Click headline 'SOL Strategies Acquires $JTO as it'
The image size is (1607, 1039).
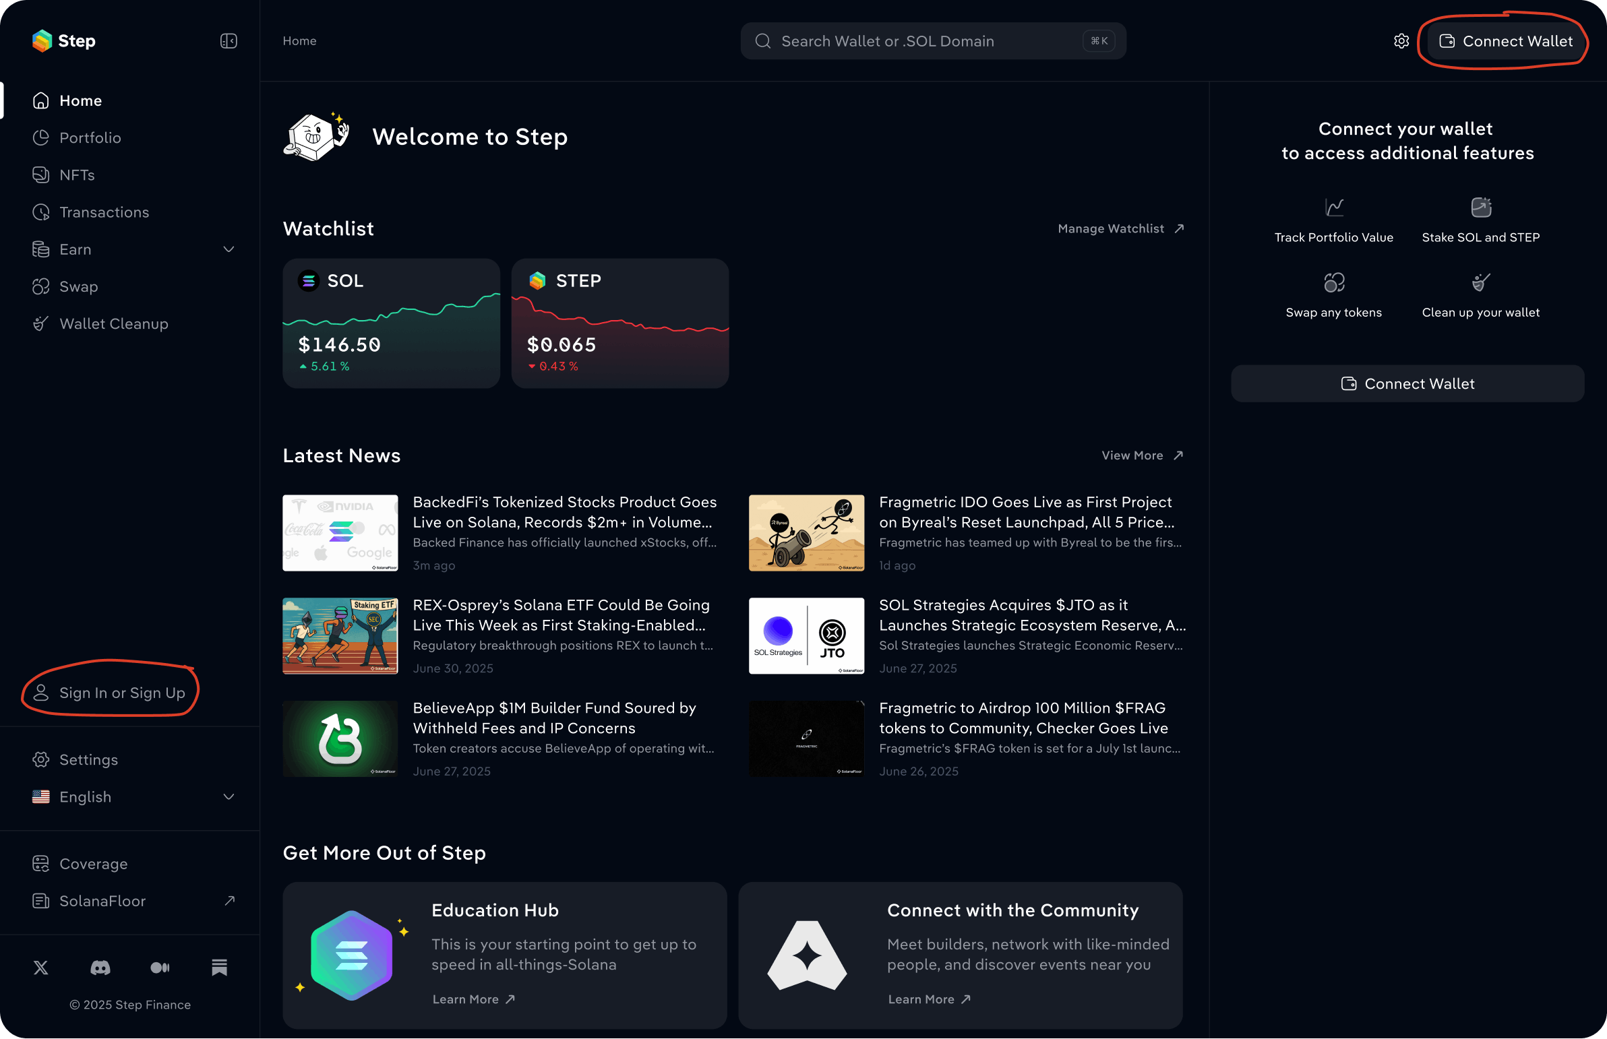pos(1003,605)
